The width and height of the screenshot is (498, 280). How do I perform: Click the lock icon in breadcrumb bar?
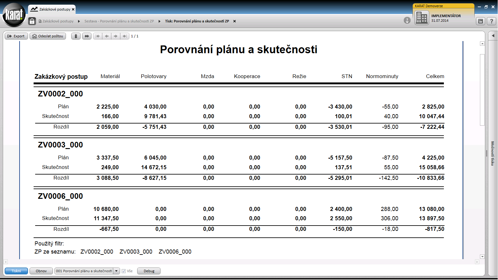click(32, 21)
